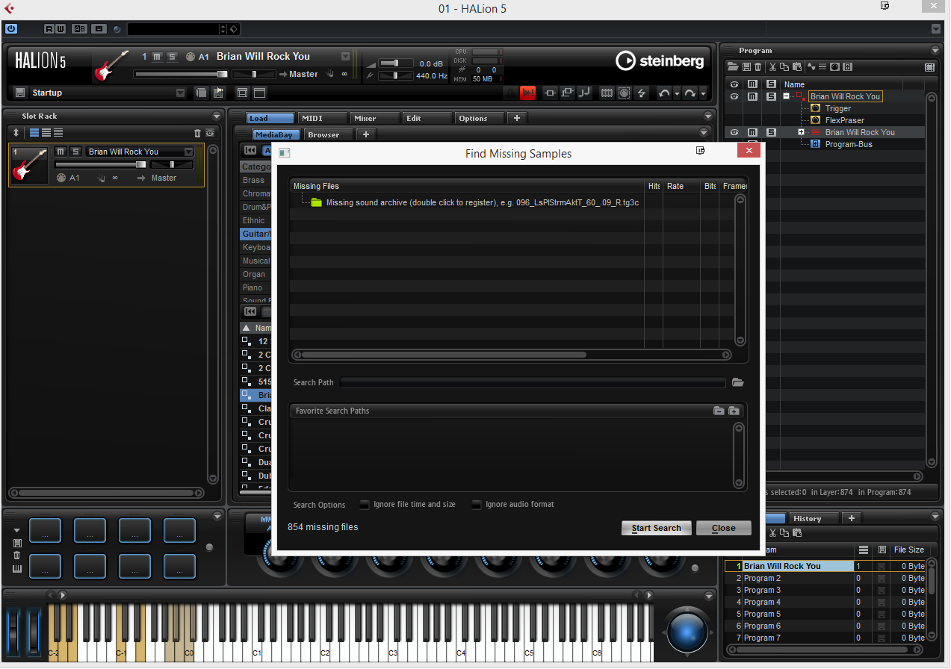Screen dimensions: 951x669
Task: Expand the Brian Will Rock You layer
Action: click(x=801, y=132)
